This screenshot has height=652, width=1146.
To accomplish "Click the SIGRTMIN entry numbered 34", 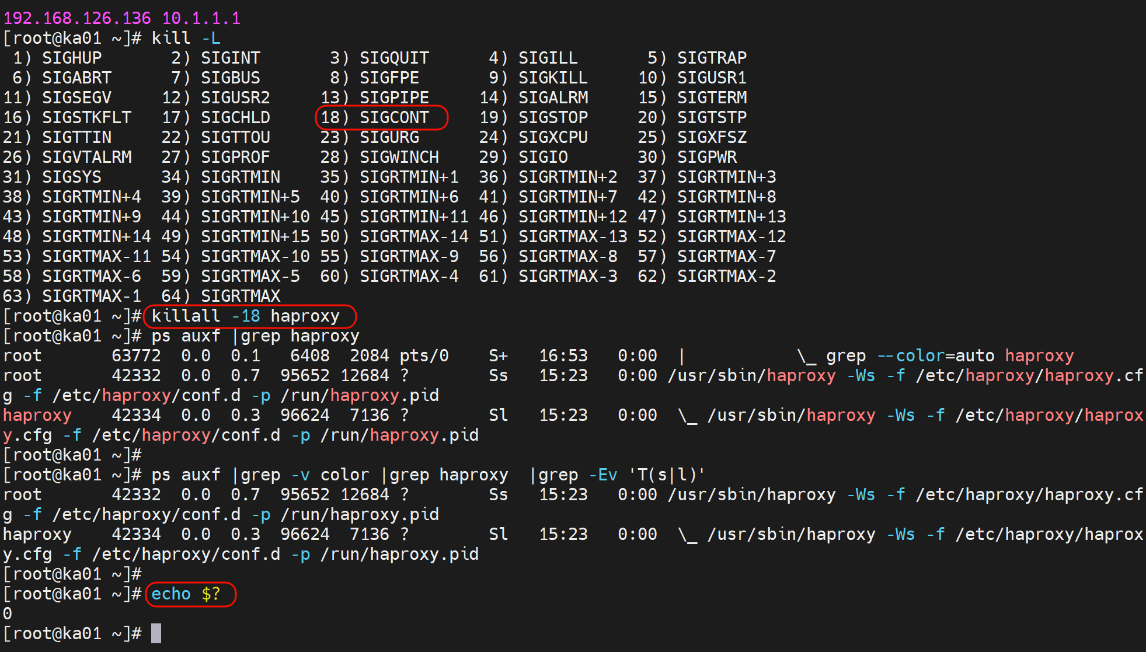I will point(240,177).
